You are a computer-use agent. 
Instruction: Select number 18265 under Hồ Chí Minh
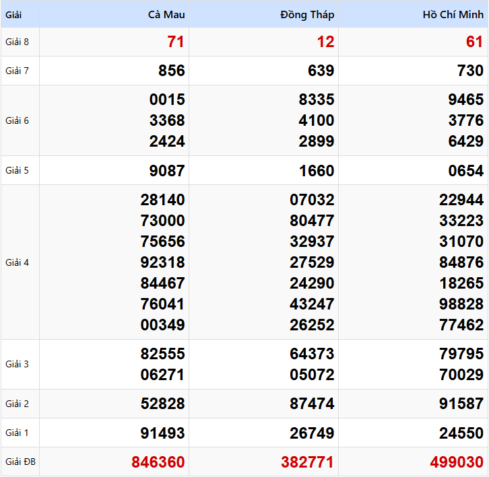(x=461, y=283)
